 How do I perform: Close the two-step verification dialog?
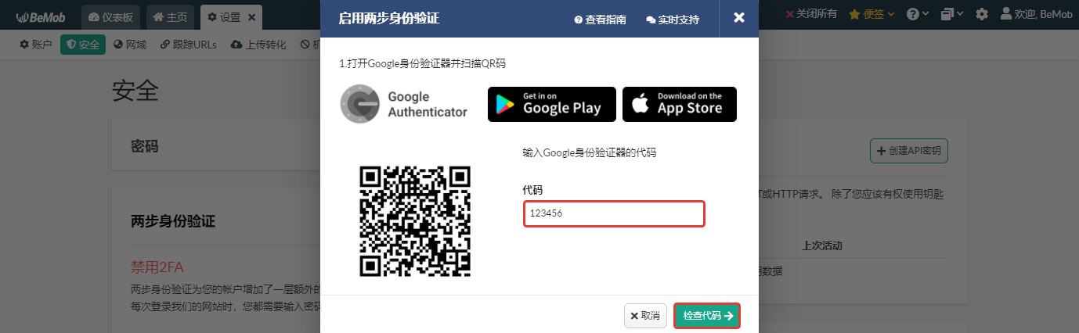[738, 18]
